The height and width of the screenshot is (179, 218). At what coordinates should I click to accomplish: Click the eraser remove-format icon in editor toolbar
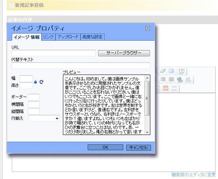[x=163, y=71]
